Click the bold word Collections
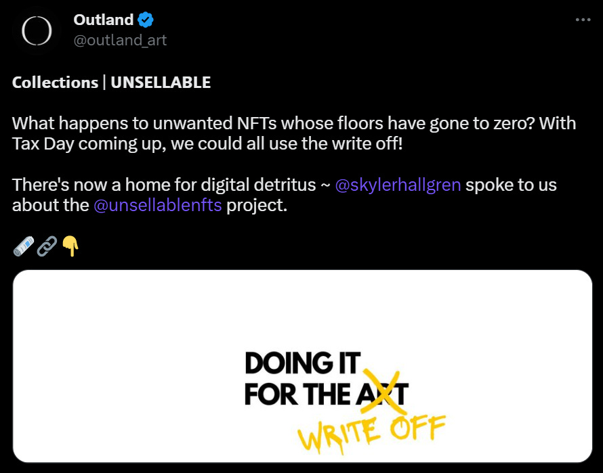This screenshot has width=603, height=473. coord(55,83)
